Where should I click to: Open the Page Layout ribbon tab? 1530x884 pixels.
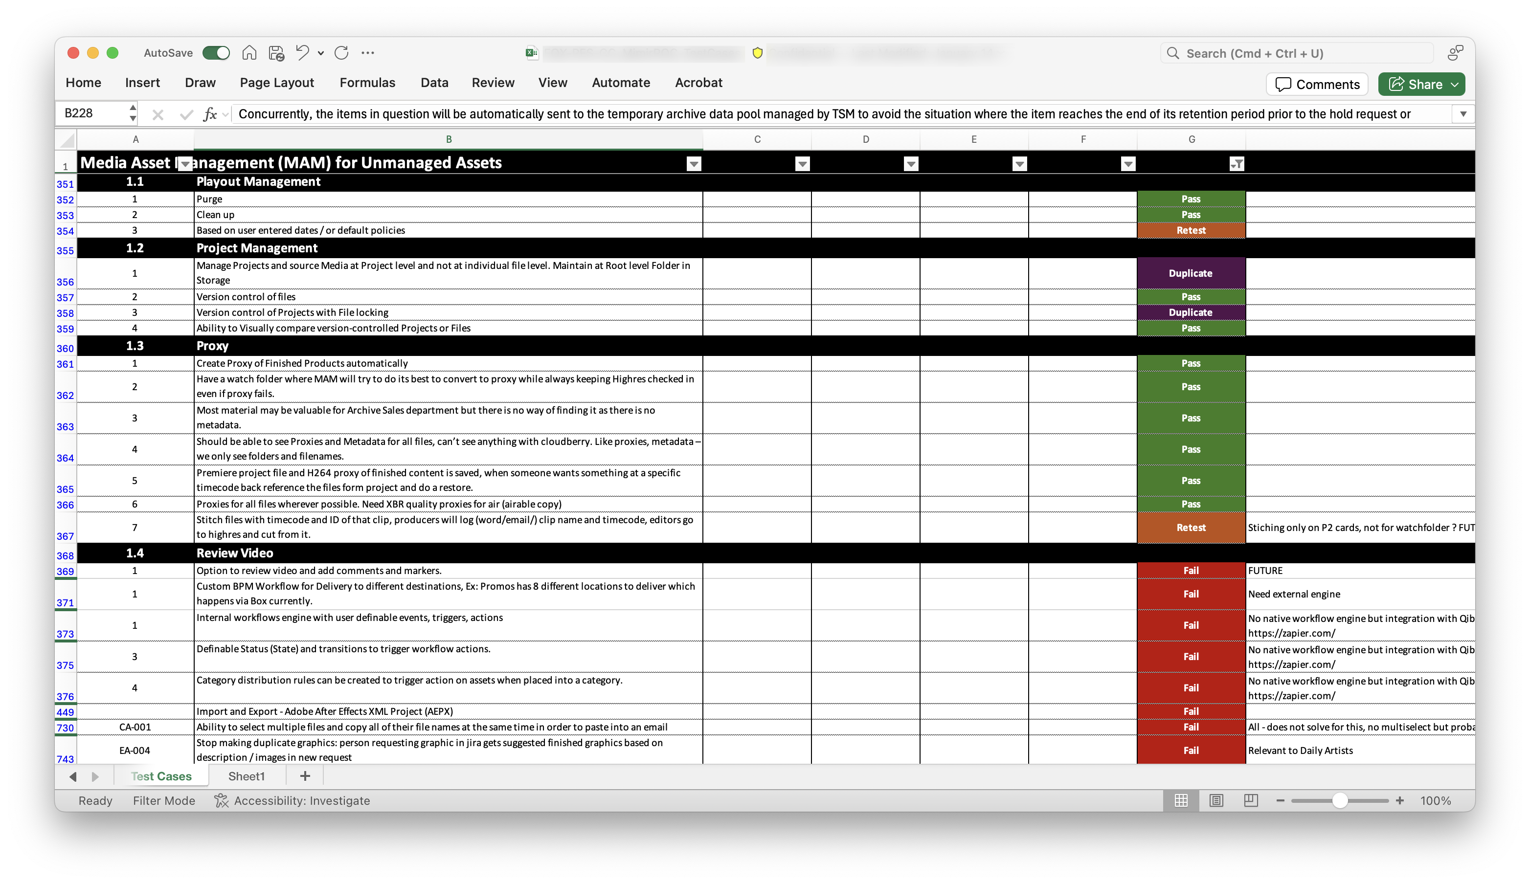[277, 83]
